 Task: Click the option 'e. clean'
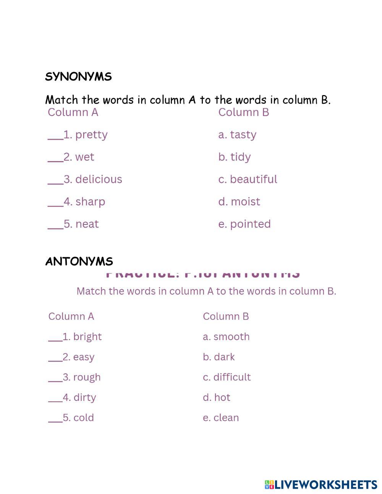click(221, 418)
